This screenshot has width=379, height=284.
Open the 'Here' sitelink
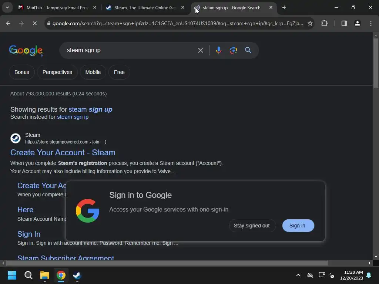[x=26, y=210]
